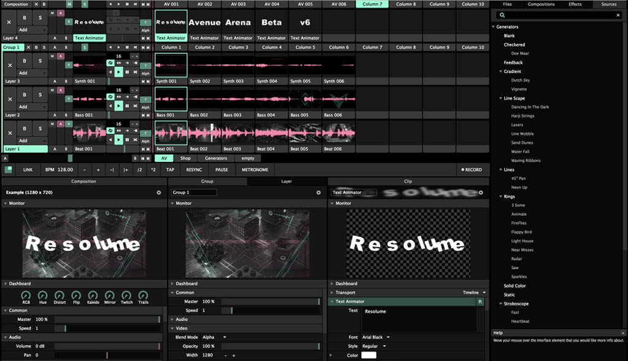The height and width of the screenshot is (361, 628).
Task: Toggle Layer 4 bypass B
Action: 25,18
